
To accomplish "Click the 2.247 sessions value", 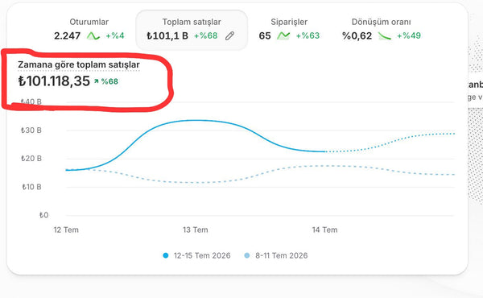I will tap(67, 36).
